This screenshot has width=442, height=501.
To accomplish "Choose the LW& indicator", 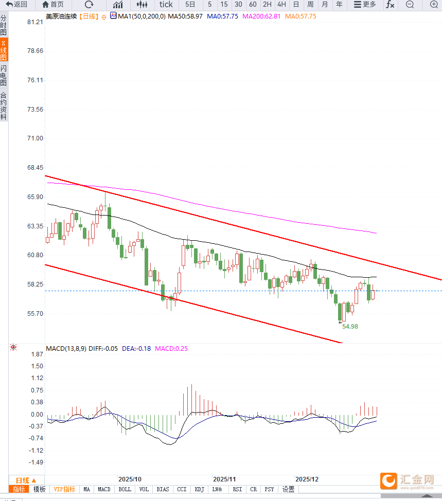I will [217, 489].
